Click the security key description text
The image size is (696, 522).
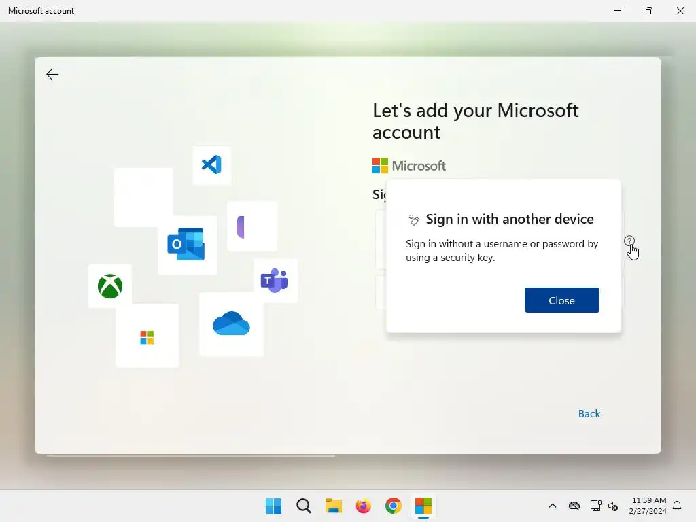click(502, 251)
